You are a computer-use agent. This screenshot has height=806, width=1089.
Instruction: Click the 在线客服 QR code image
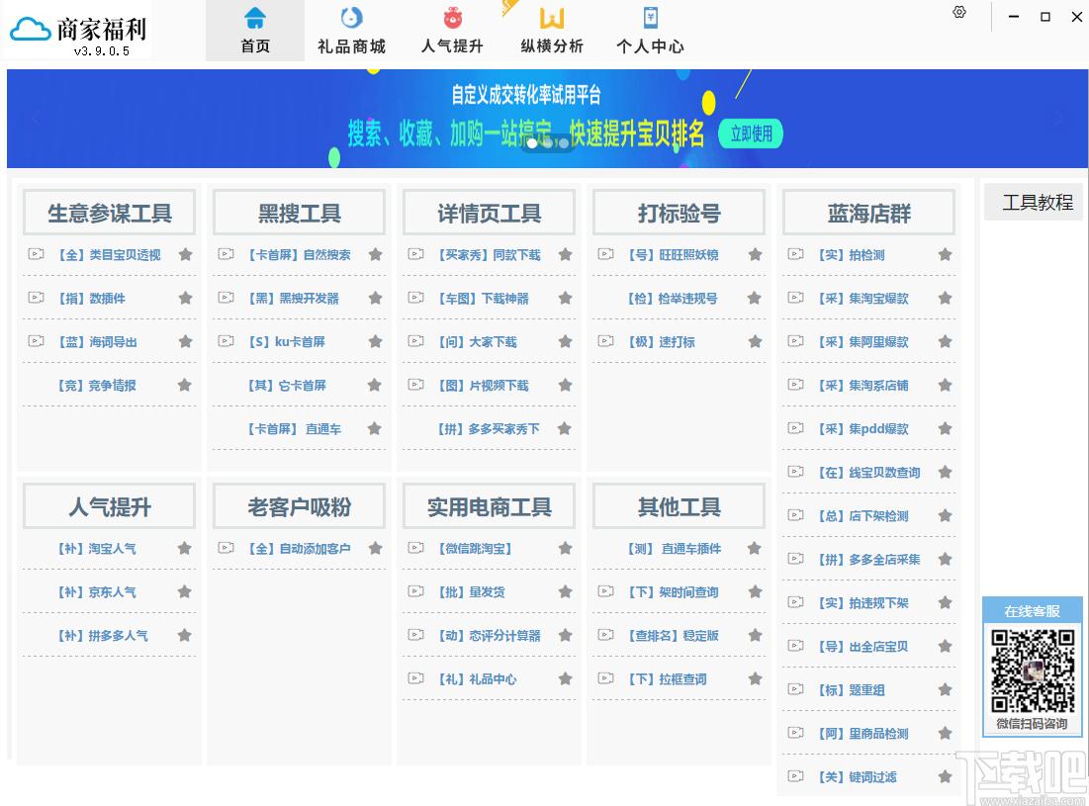point(1032,671)
